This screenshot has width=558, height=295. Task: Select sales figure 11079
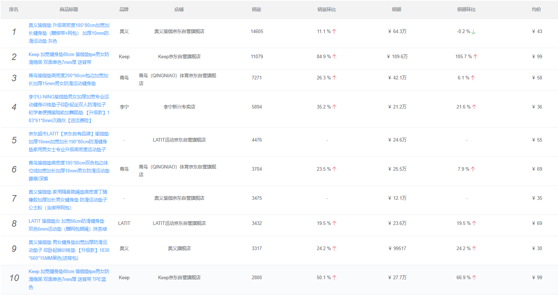(257, 57)
